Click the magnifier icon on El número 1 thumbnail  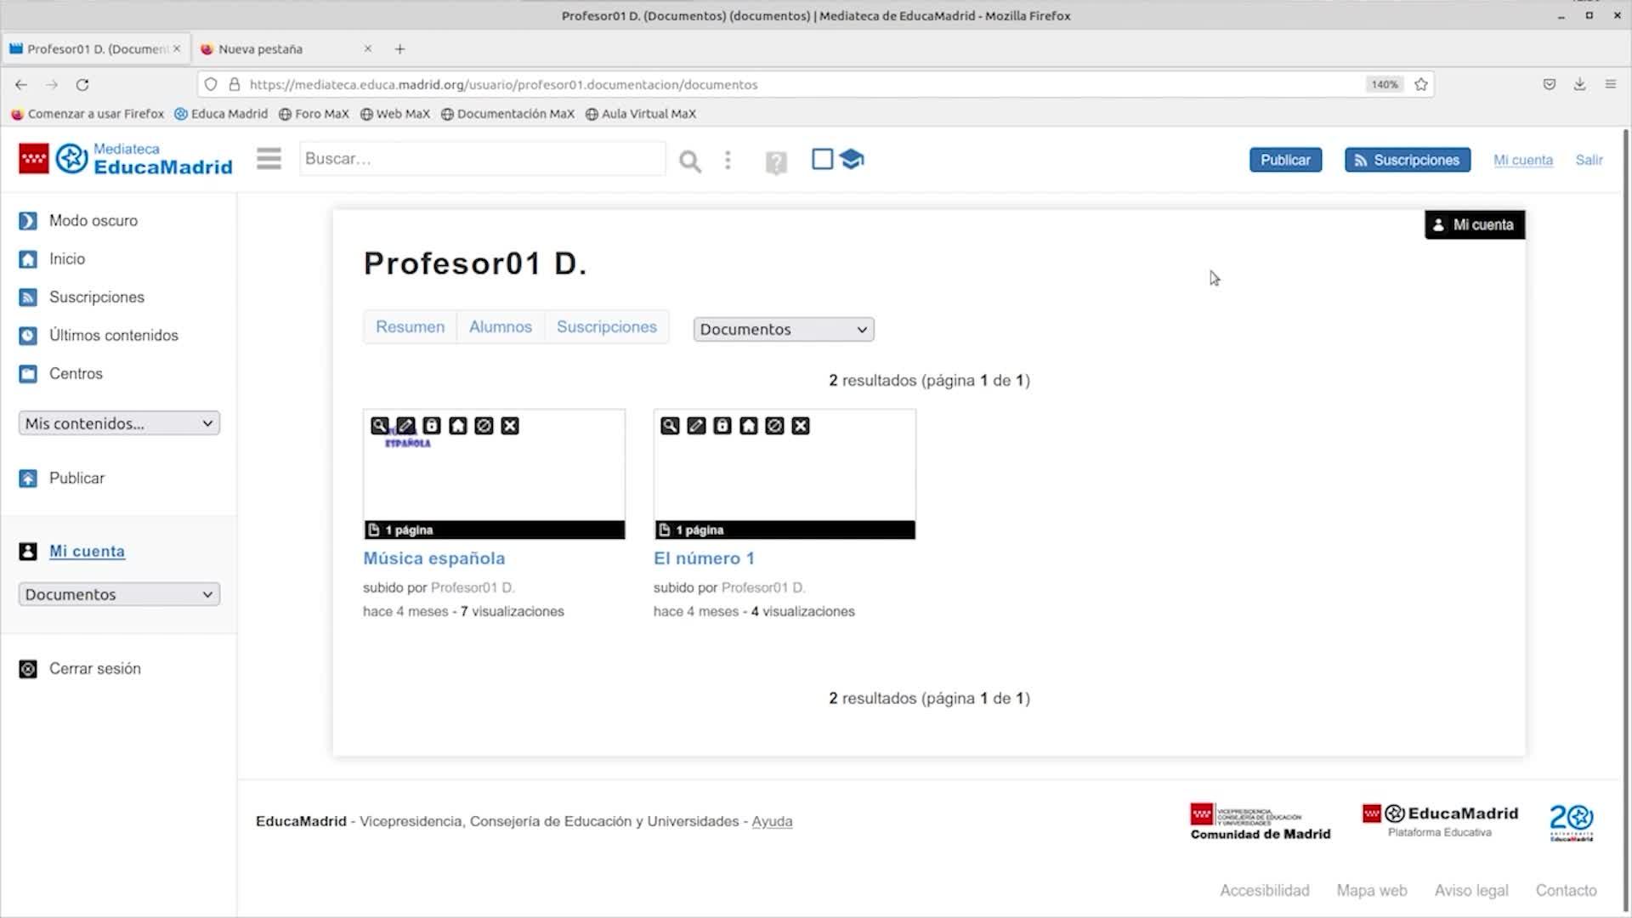[670, 426]
